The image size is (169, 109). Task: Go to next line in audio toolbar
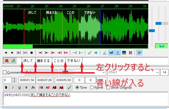click(x=12, y=53)
